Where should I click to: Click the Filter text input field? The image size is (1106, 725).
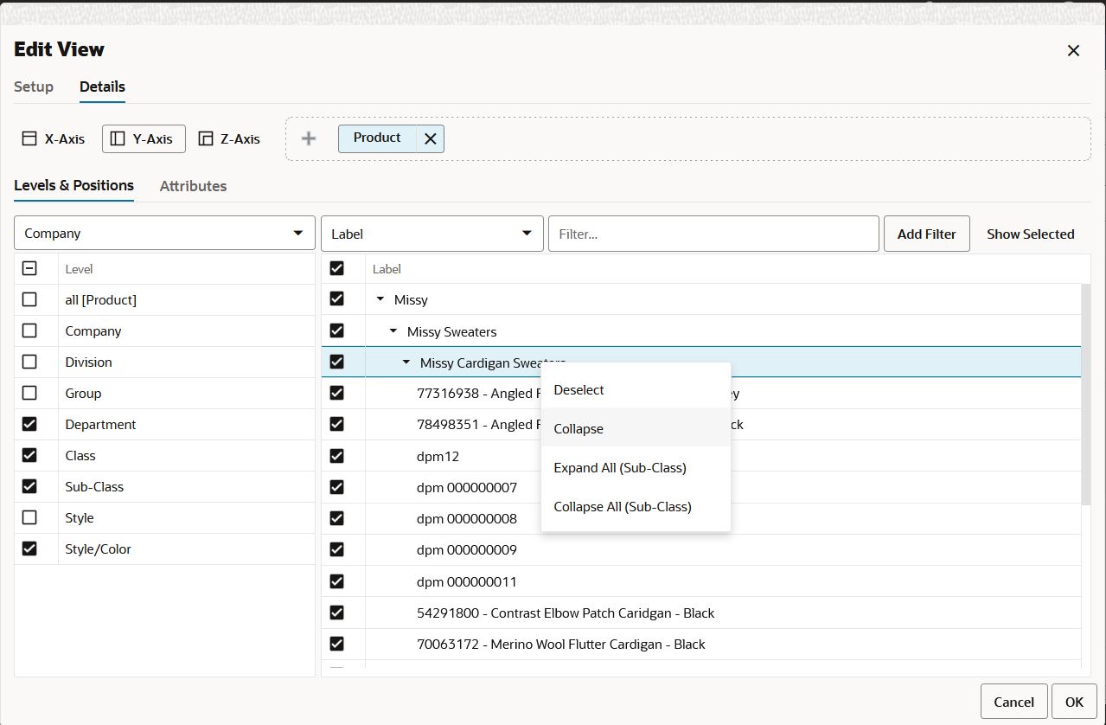(713, 234)
